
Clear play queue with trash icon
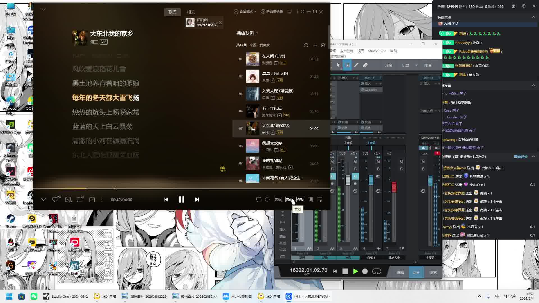tap(323, 45)
